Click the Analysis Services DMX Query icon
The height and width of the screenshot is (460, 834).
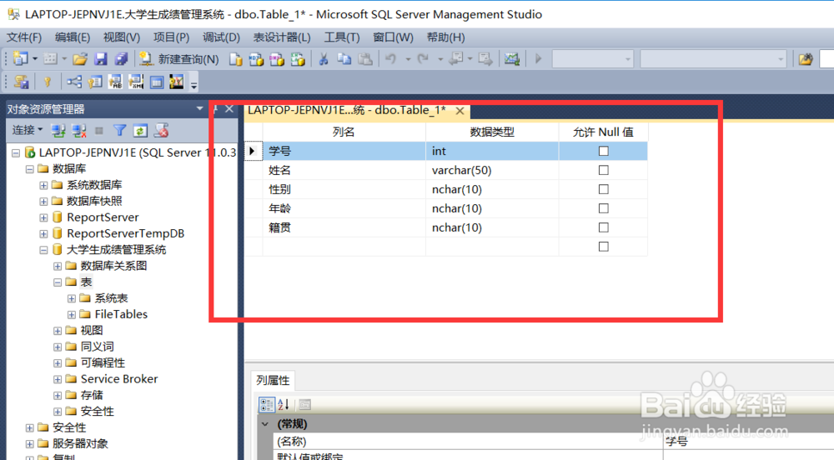tap(277, 59)
